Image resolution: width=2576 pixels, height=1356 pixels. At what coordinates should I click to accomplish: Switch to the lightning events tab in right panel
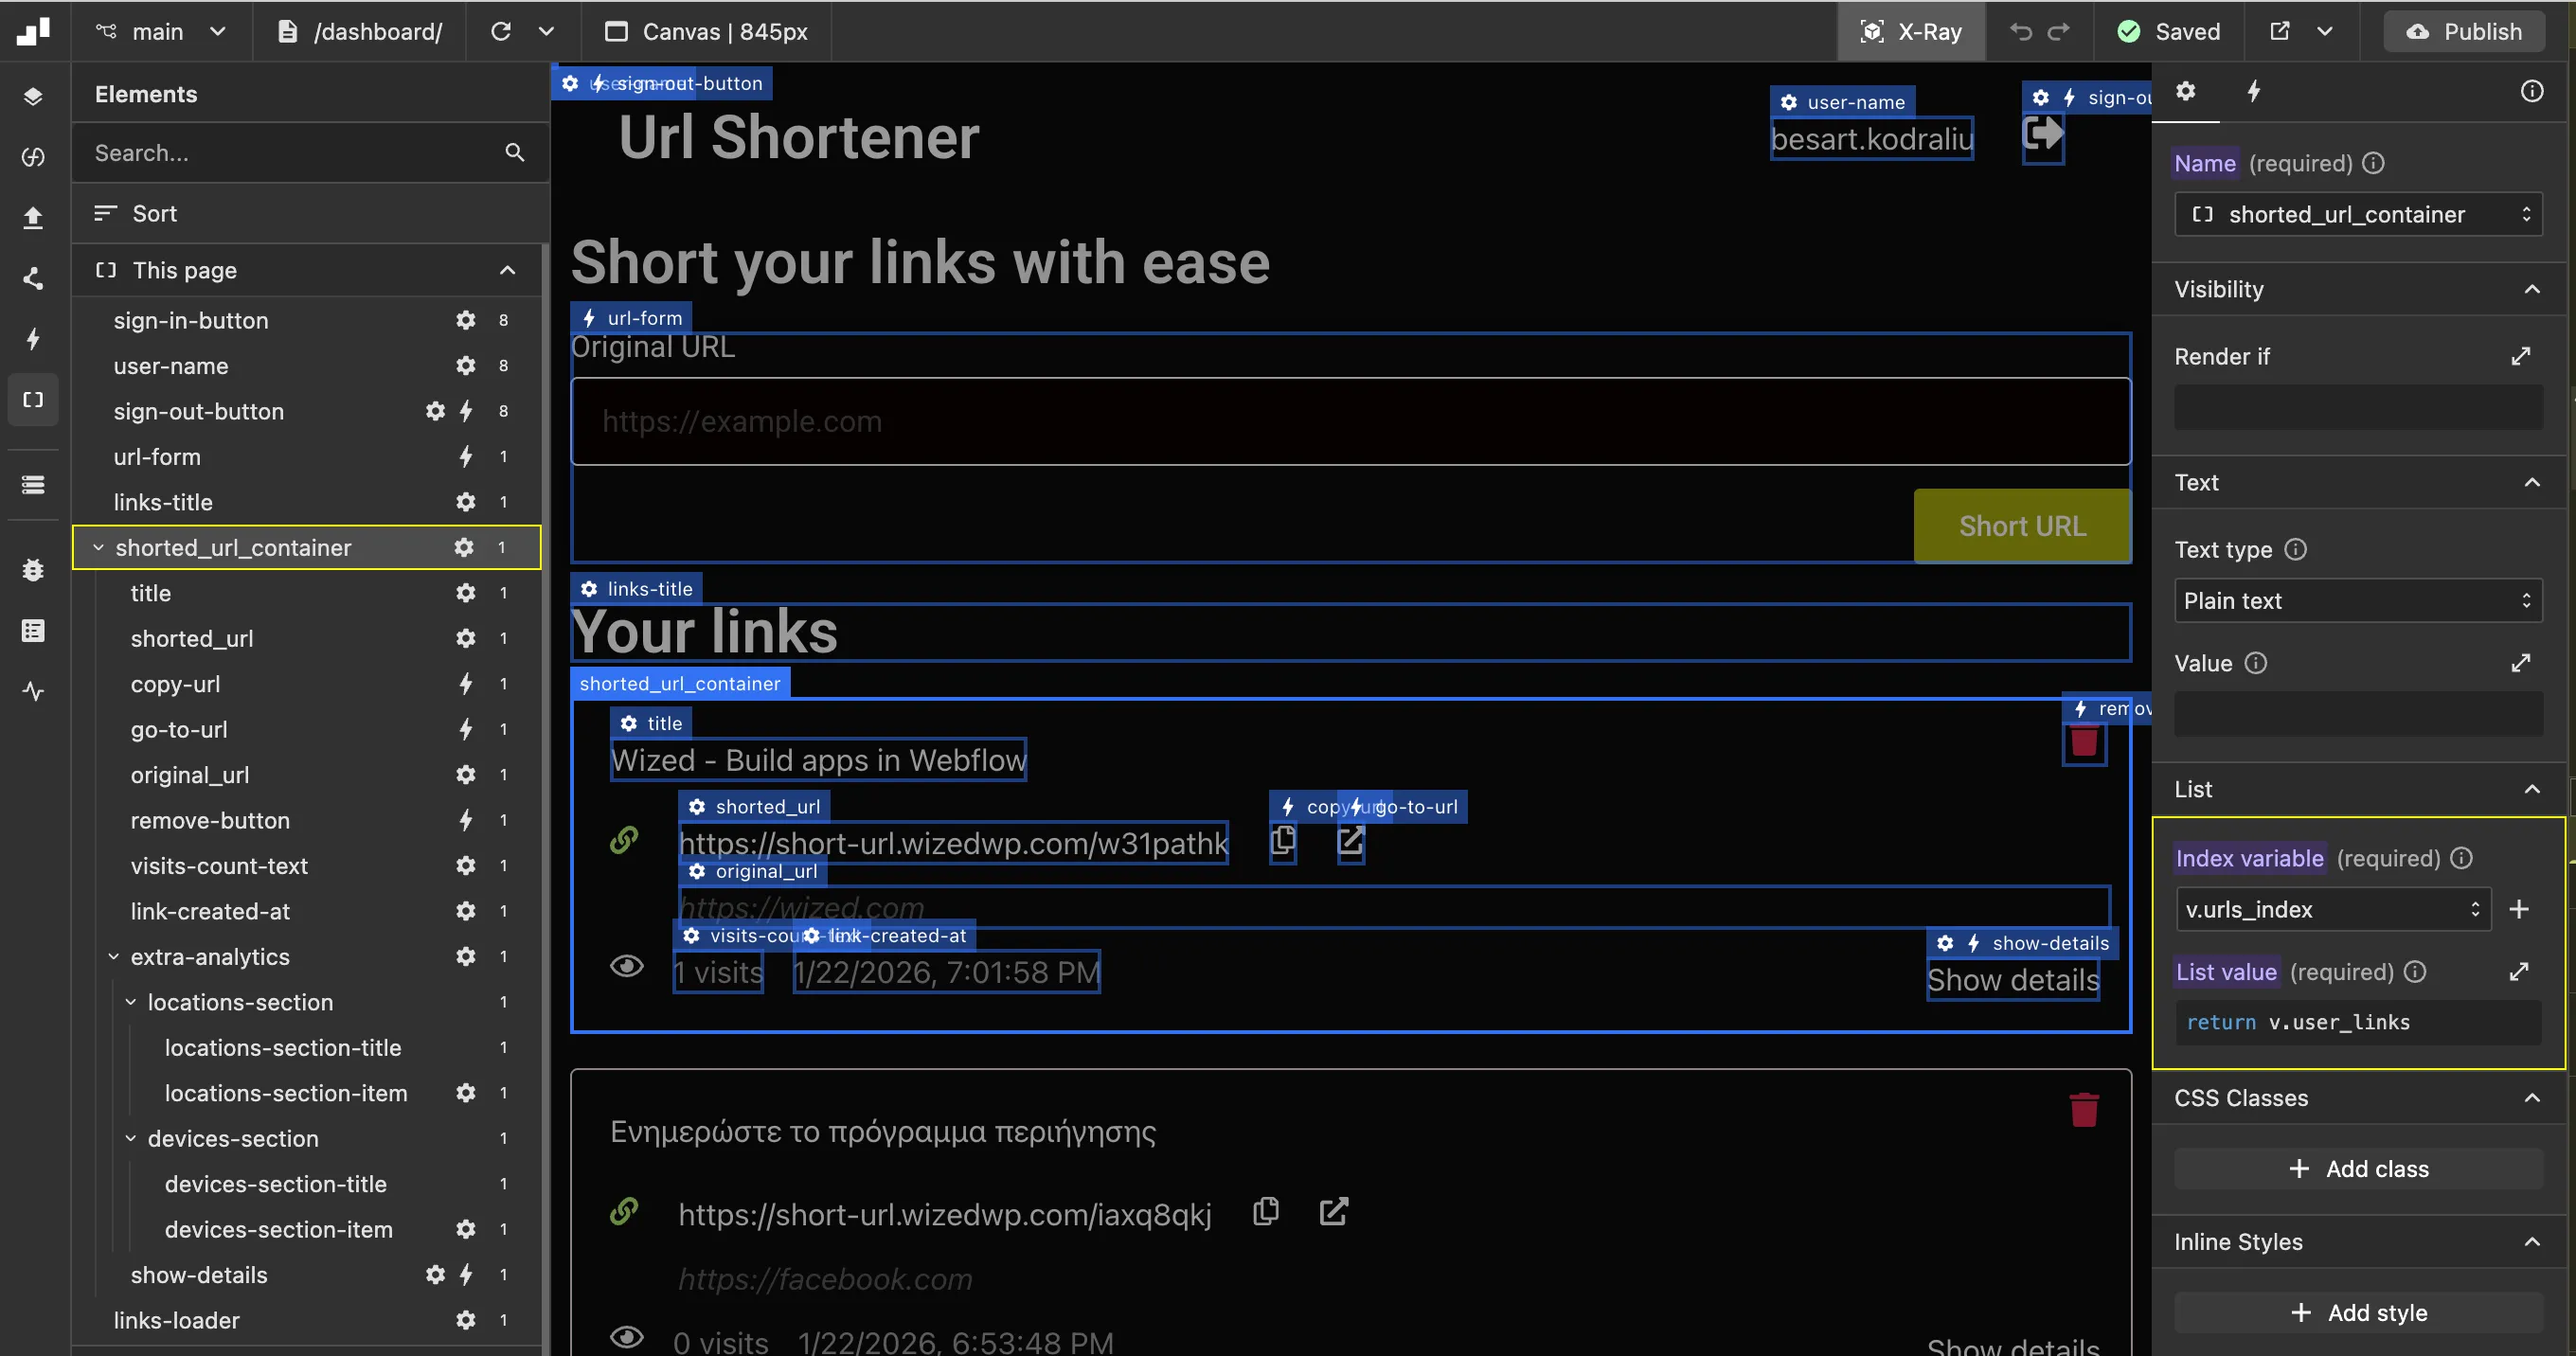click(2254, 91)
